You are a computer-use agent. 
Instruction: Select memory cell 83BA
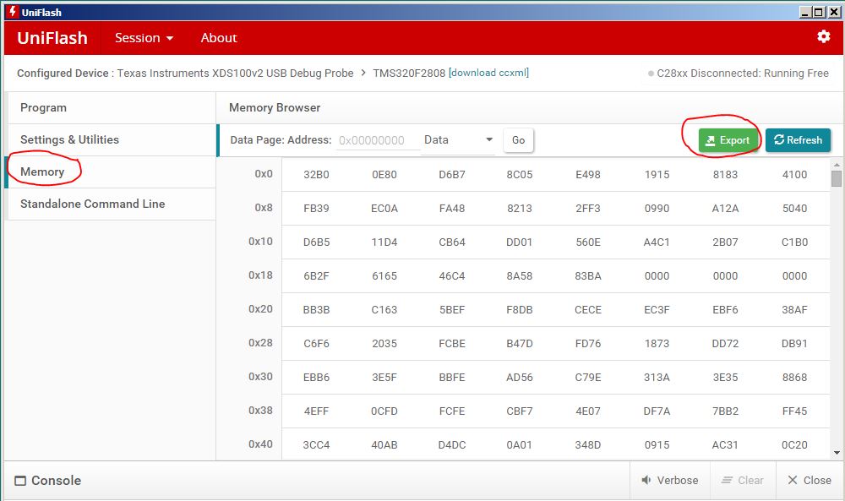point(588,275)
